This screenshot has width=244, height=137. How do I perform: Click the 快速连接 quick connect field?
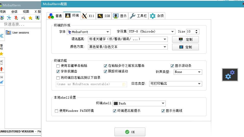point(21,24)
